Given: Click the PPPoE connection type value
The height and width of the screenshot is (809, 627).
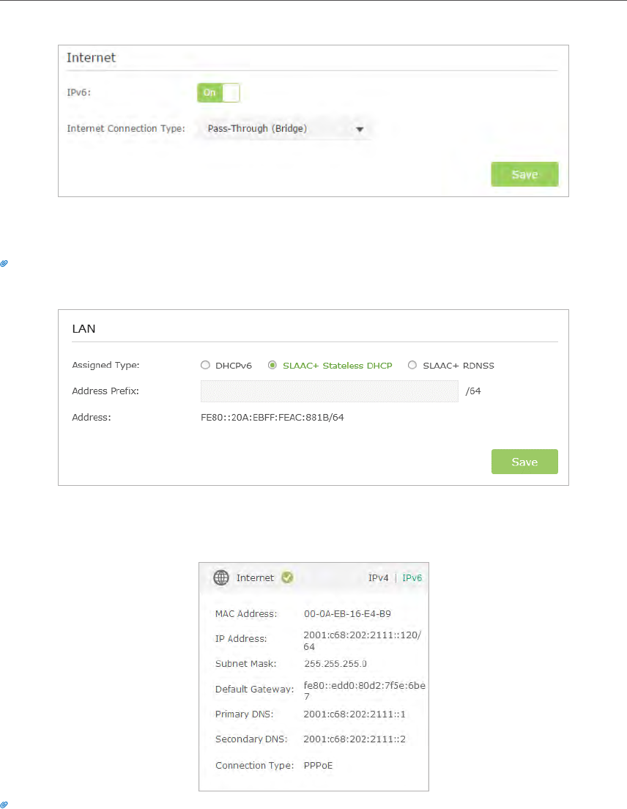Looking at the screenshot, I should (318, 766).
